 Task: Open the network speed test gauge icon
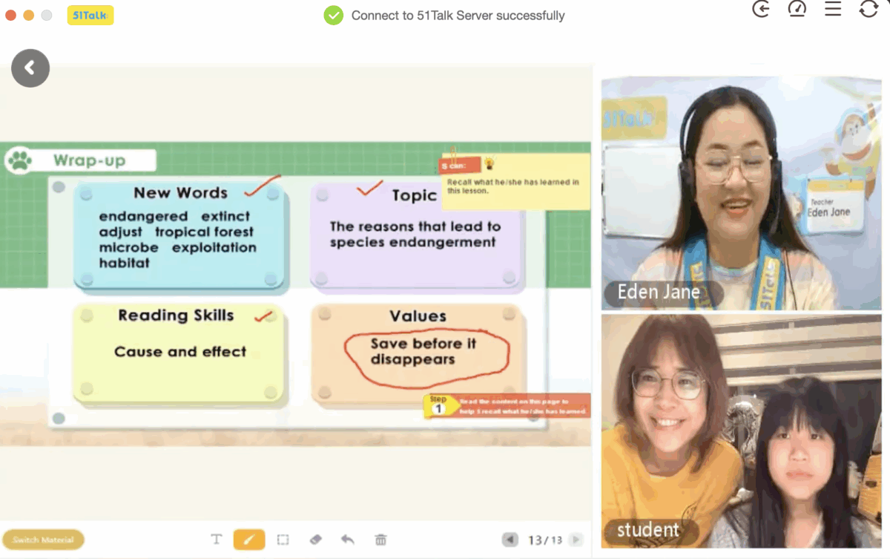797,9
